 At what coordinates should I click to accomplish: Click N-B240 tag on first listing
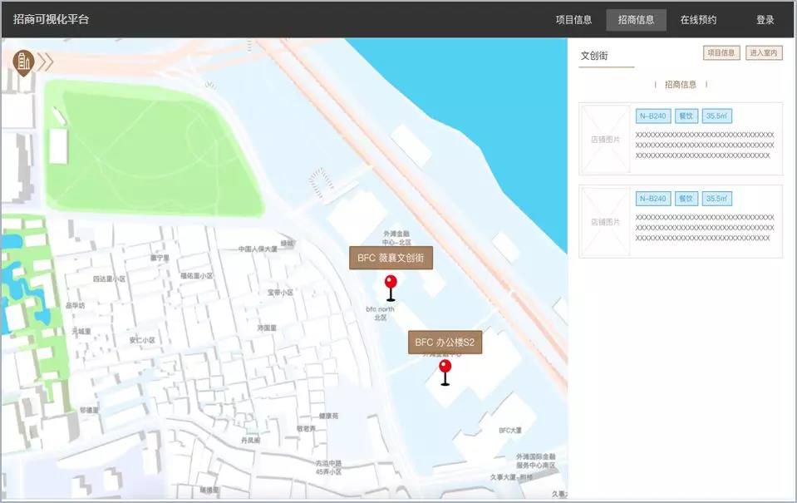[652, 116]
